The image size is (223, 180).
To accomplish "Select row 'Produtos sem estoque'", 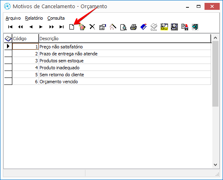I will tap(108, 61).
